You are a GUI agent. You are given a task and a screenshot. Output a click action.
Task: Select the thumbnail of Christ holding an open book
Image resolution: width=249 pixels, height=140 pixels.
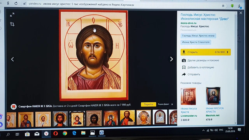[x=127, y=117]
